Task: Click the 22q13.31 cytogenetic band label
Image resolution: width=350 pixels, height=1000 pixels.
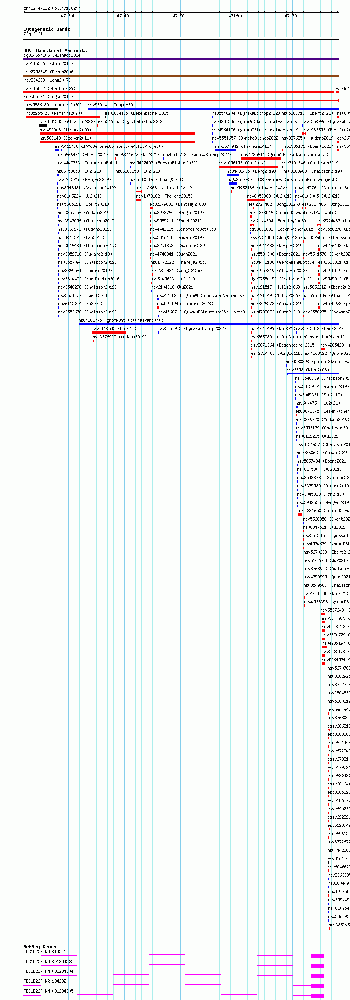Action: pyautogui.click(x=33, y=34)
